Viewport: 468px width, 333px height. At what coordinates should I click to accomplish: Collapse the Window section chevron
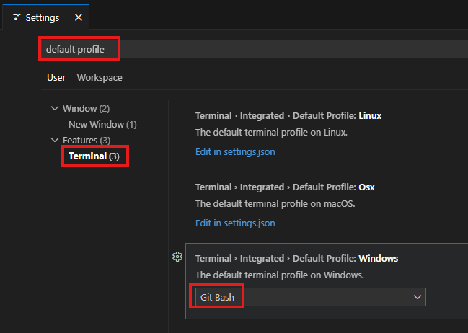tap(55, 109)
